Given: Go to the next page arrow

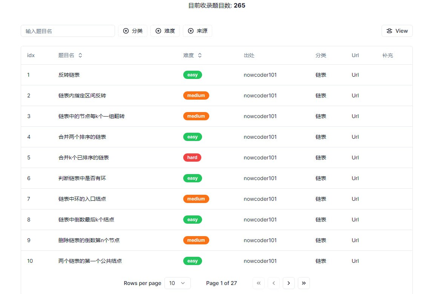Looking at the screenshot, I should click(x=289, y=283).
